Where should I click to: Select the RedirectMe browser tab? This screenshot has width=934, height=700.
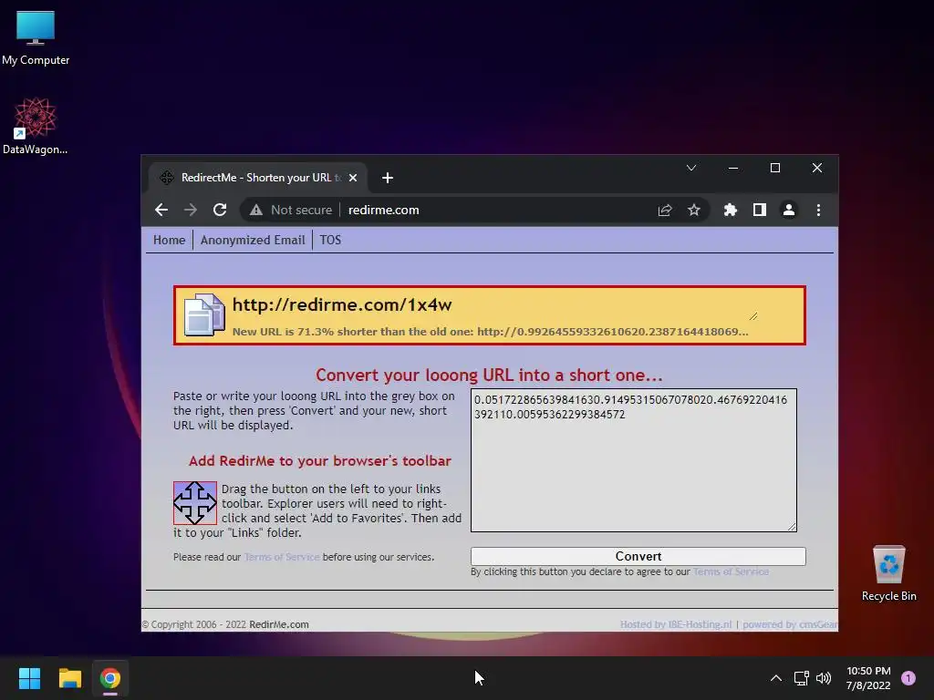[x=256, y=178]
